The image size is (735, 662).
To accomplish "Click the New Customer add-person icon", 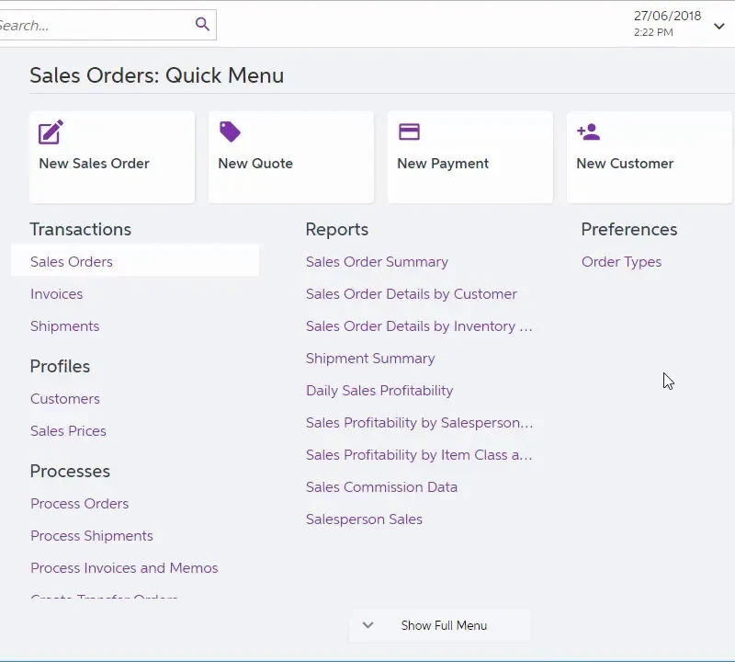I will click(588, 131).
